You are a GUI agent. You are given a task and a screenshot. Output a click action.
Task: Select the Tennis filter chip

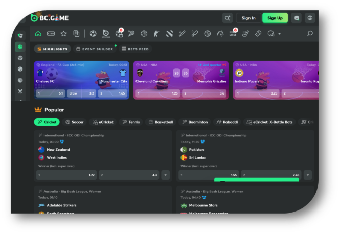pos(130,122)
